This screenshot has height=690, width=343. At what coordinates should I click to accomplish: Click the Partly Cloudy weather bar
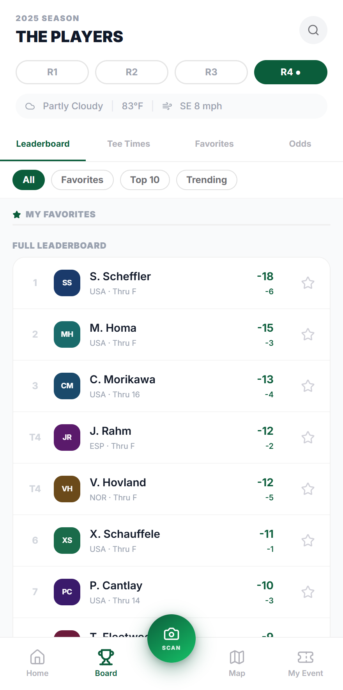point(171,106)
